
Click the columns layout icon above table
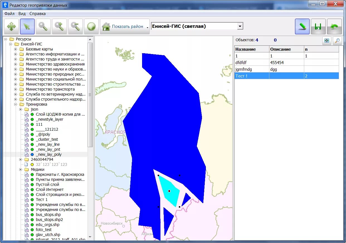(x=327, y=41)
